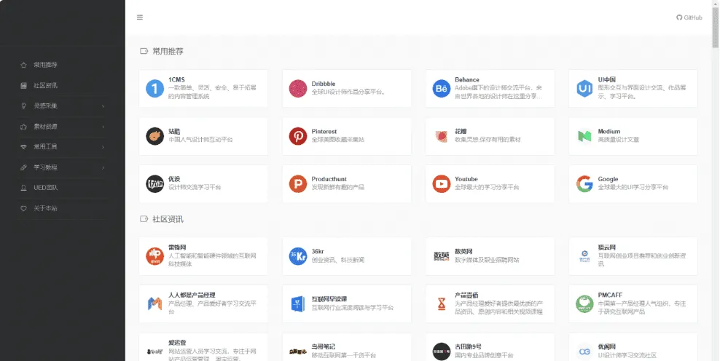Open the Pinterest card title

click(324, 132)
